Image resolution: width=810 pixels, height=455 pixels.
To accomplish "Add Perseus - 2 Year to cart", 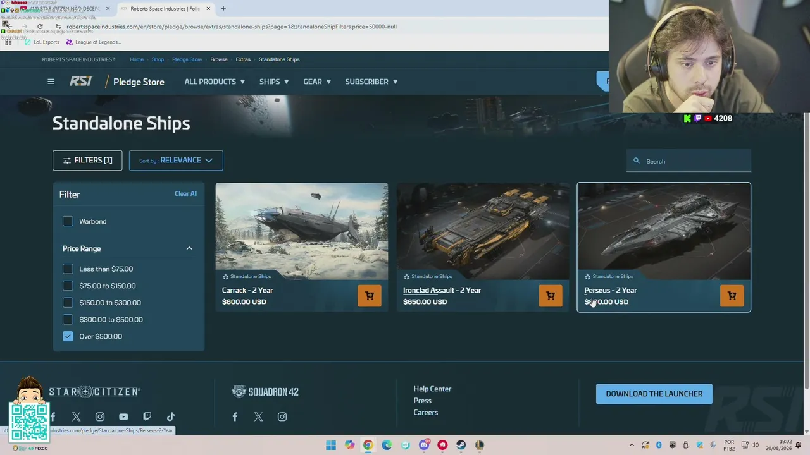I will click(x=732, y=296).
